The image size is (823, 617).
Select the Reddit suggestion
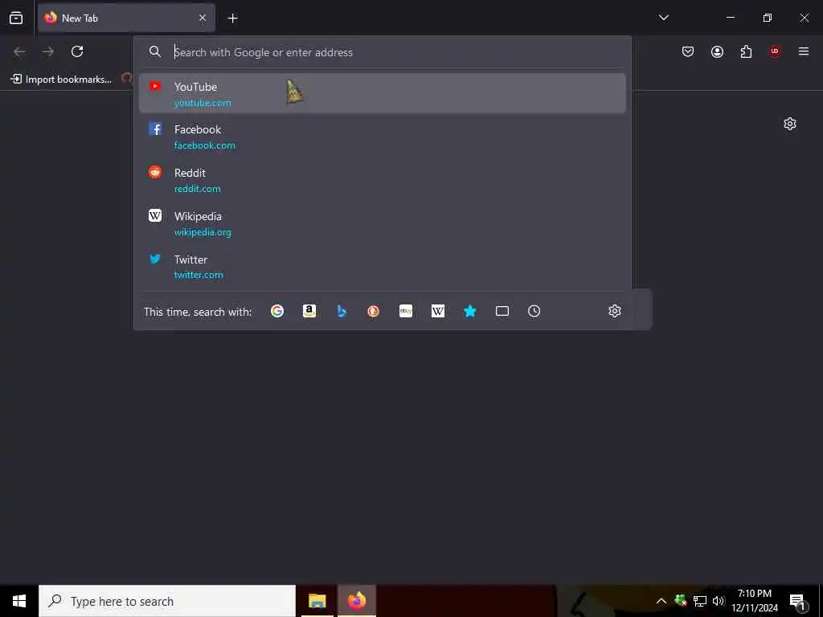tap(382, 180)
